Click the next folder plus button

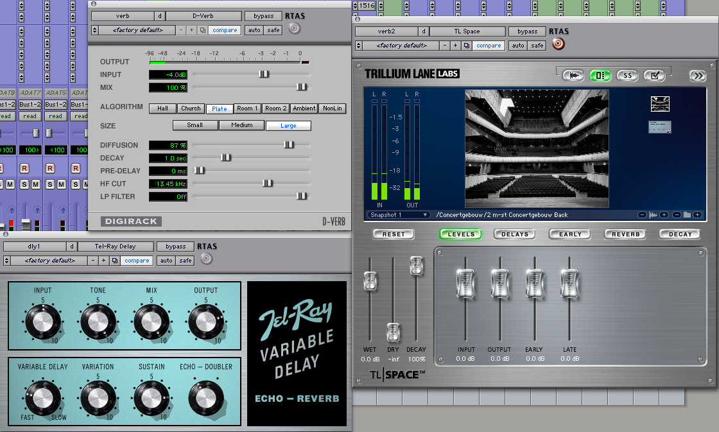click(x=697, y=214)
